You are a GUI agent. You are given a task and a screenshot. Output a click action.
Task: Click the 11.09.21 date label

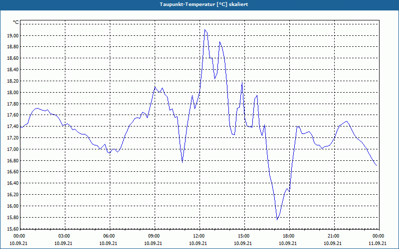click(378, 243)
